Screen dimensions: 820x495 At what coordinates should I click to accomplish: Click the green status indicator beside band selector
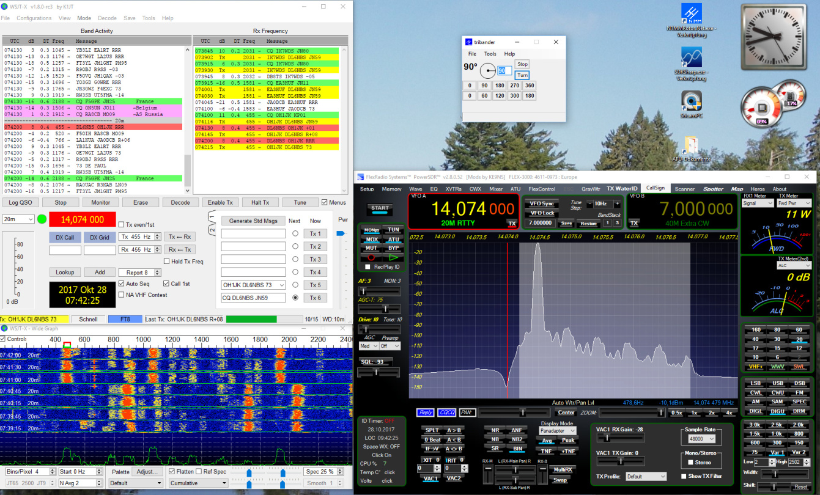click(42, 219)
